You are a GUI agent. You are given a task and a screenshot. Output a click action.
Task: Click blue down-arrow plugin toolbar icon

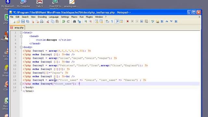(171, 21)
